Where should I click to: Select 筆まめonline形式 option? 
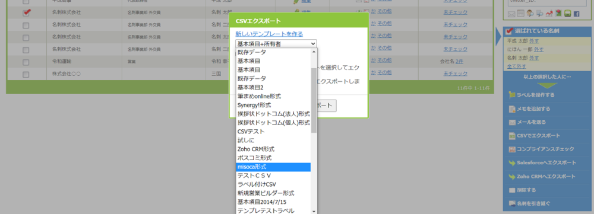pyautogui.click(x=273, y=96)
